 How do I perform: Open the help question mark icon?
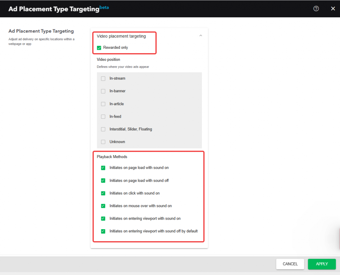pyautogui.click(x=316, y=8)
